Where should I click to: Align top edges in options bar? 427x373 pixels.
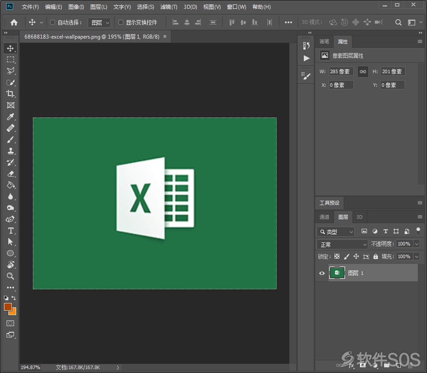click(232, 22)
